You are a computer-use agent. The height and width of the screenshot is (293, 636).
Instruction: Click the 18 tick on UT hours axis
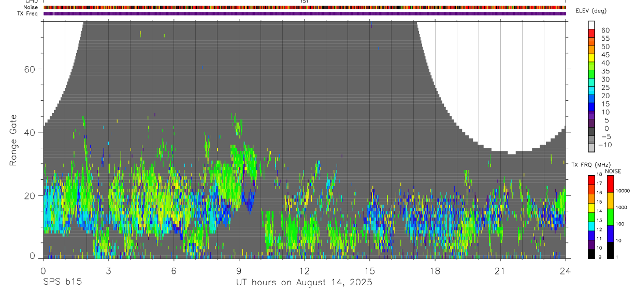click(435, 271)
